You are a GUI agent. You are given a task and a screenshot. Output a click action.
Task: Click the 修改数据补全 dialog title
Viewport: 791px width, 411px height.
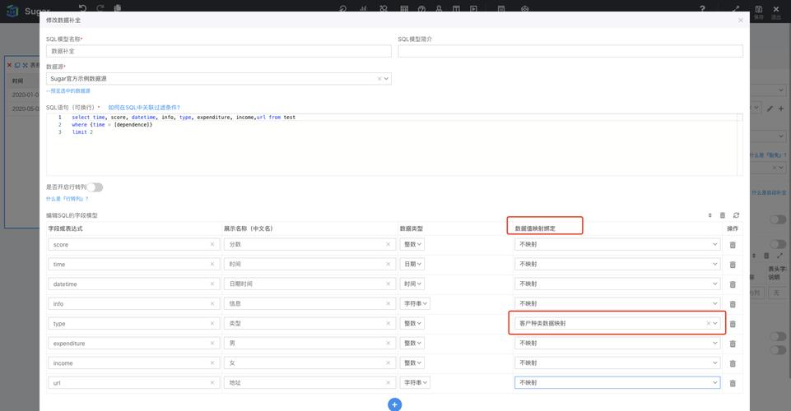tap(63, 21)
